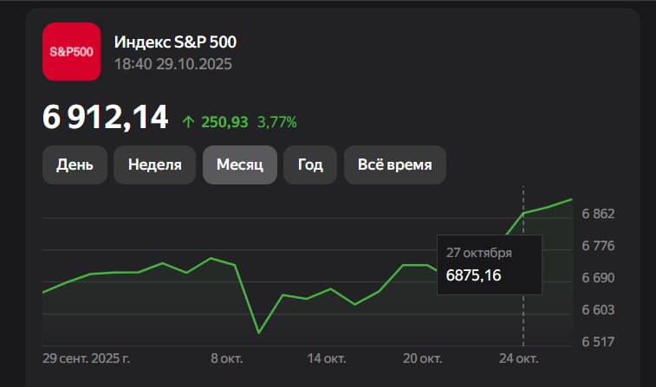Click the 250,93 change amount
Viewport: 656px width, 387px height.
(224, 122)
